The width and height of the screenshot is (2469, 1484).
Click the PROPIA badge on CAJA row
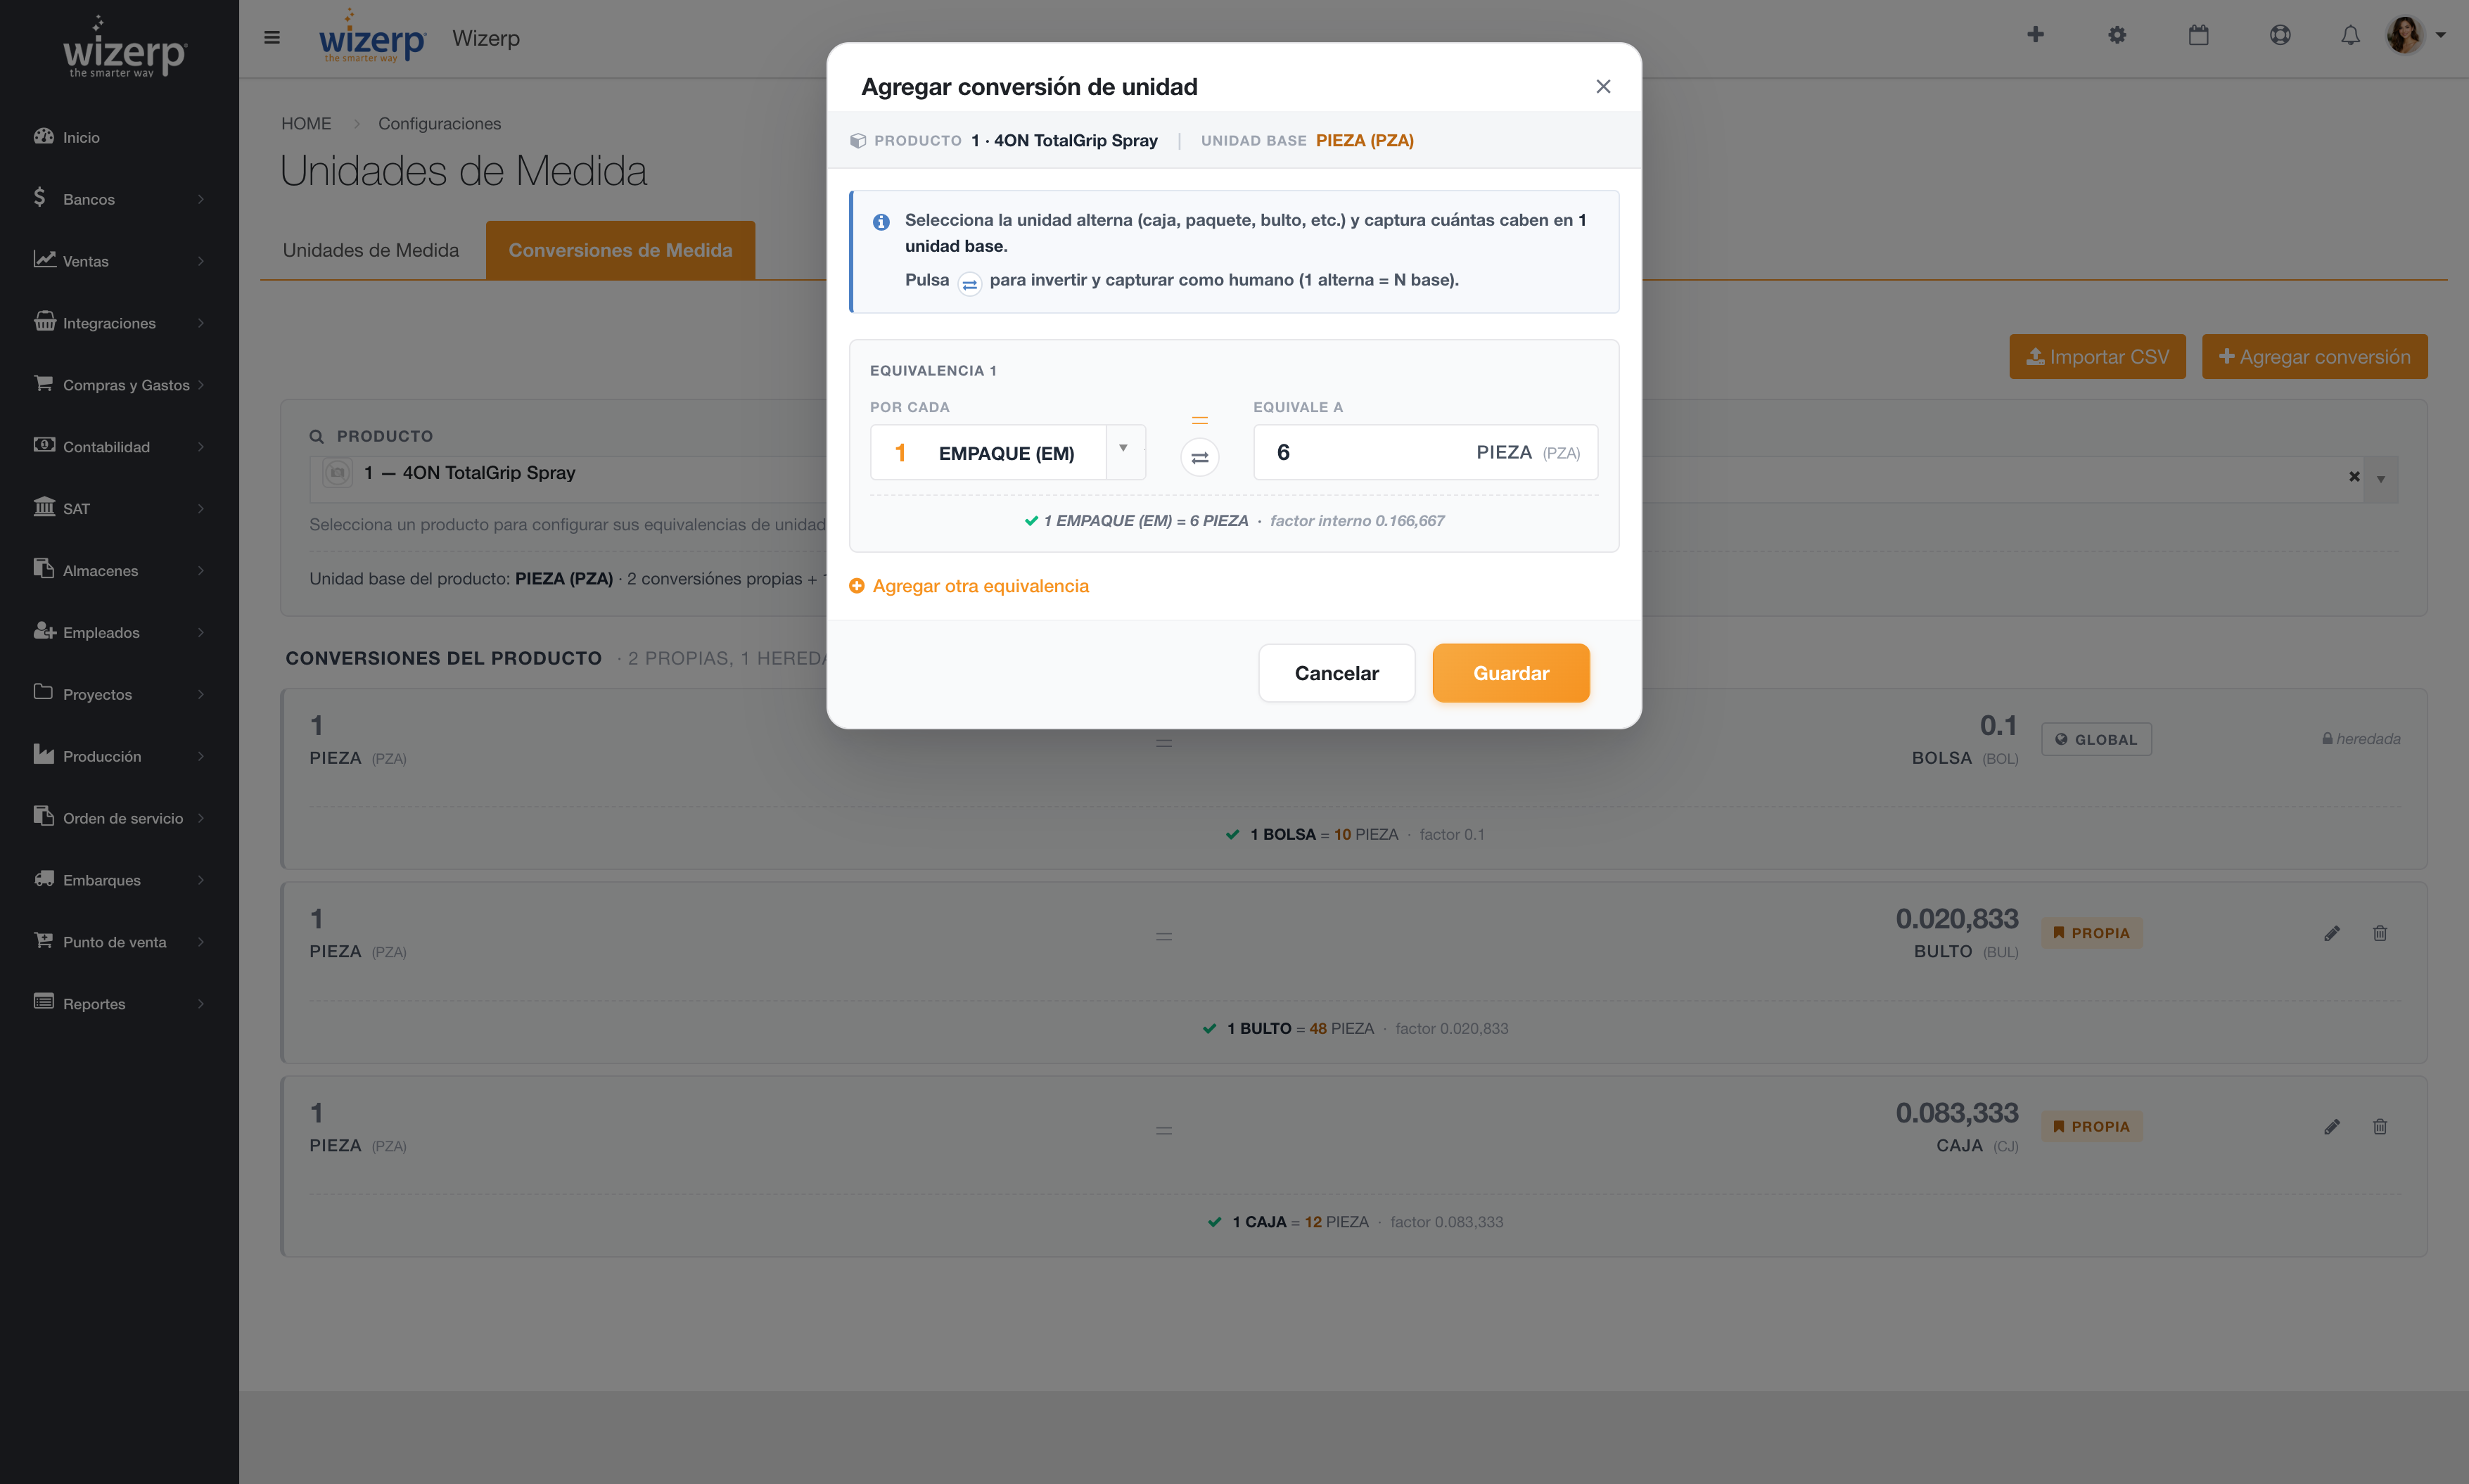click(x=2092, y=1127)
